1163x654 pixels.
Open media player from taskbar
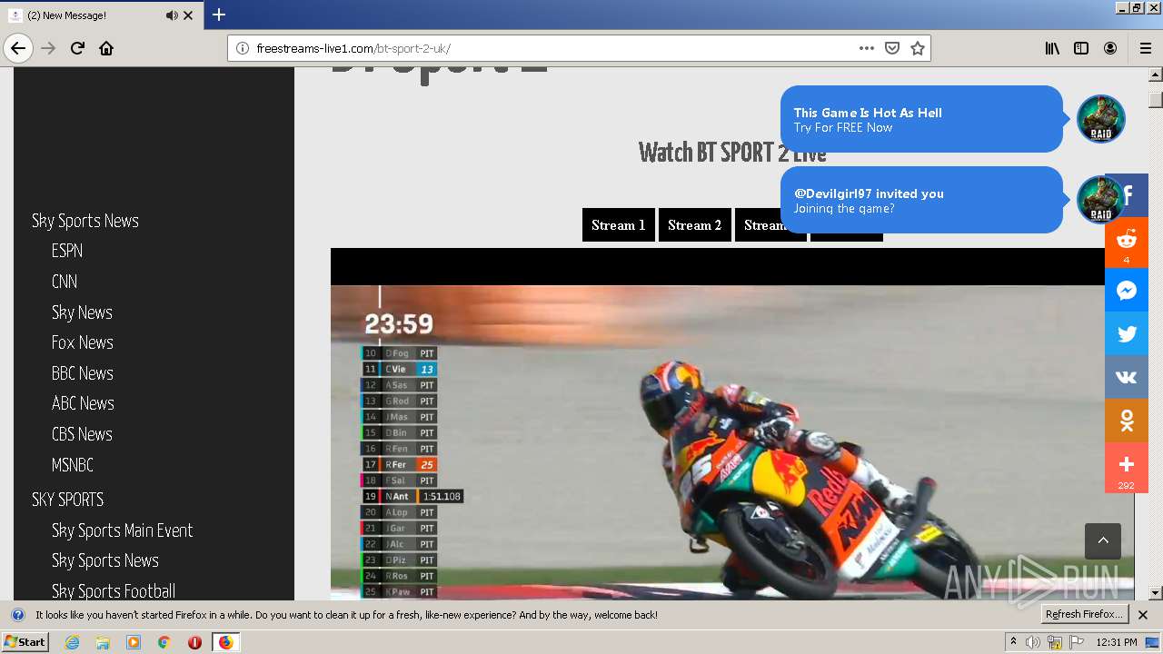point(134,642)
